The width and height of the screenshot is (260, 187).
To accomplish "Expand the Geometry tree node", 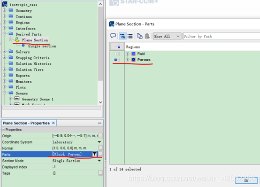I will [5, 10].
